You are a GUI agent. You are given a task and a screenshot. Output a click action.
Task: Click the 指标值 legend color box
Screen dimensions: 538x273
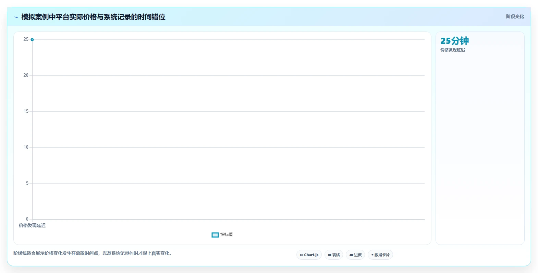(215, 235)
